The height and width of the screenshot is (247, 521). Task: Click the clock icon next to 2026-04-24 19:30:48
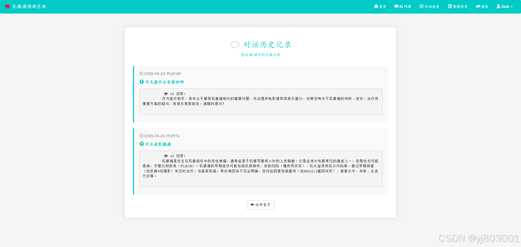(141, 74)
